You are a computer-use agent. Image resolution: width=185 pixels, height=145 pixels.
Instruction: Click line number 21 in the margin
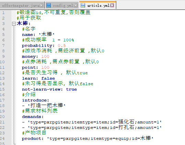(x=2, y=122)
